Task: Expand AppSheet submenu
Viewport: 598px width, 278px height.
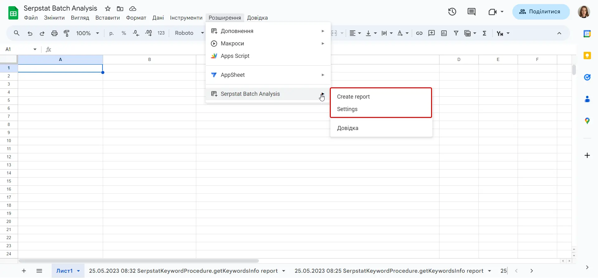Action: point(268,75)
